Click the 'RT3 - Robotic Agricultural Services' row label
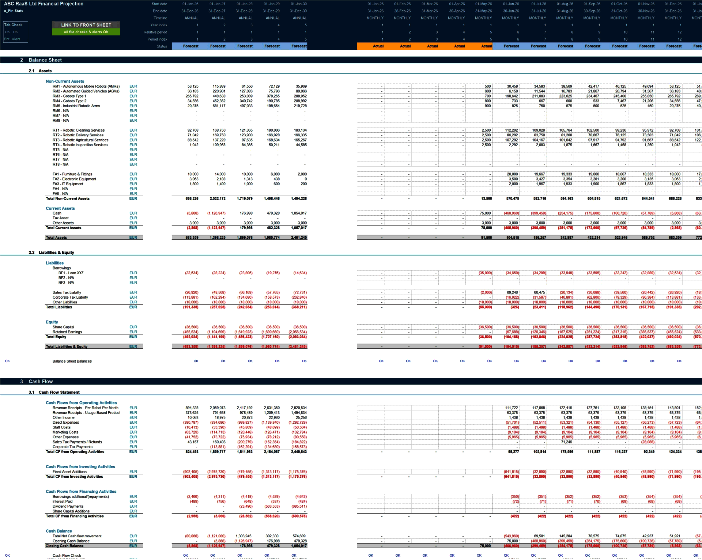The height and width of the screenshot is (560, 702). [x=80, y=140]
